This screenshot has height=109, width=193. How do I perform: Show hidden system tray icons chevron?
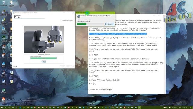click(x=162, y=107)
